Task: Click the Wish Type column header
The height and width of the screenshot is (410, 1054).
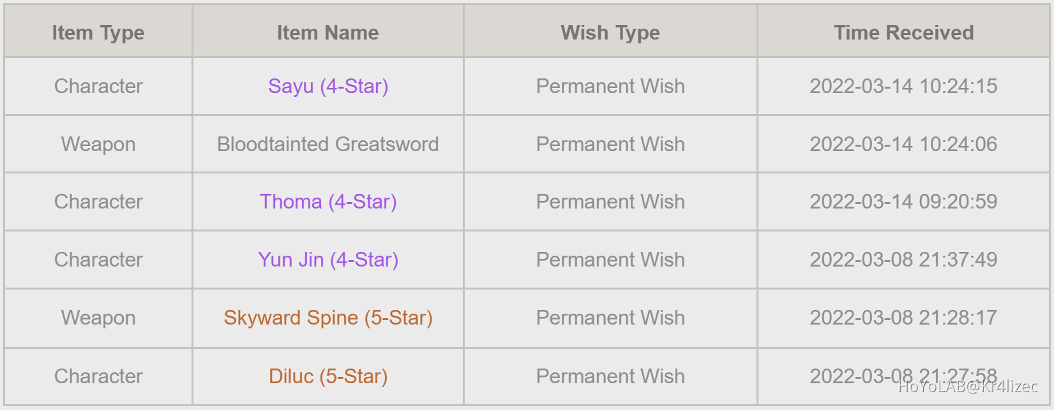Action: coord(610,33)
